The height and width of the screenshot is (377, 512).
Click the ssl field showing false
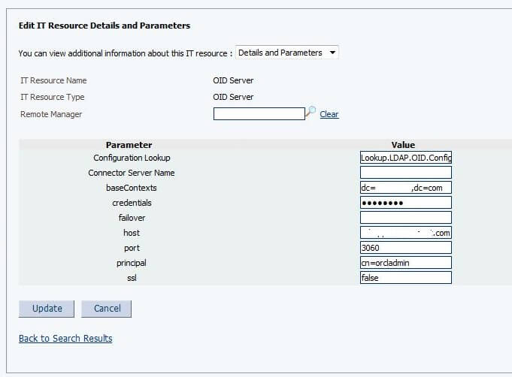click(x=406, y=278)
